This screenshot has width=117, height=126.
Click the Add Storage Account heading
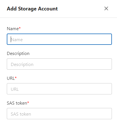pyautogui.click(x=32, y=9)
